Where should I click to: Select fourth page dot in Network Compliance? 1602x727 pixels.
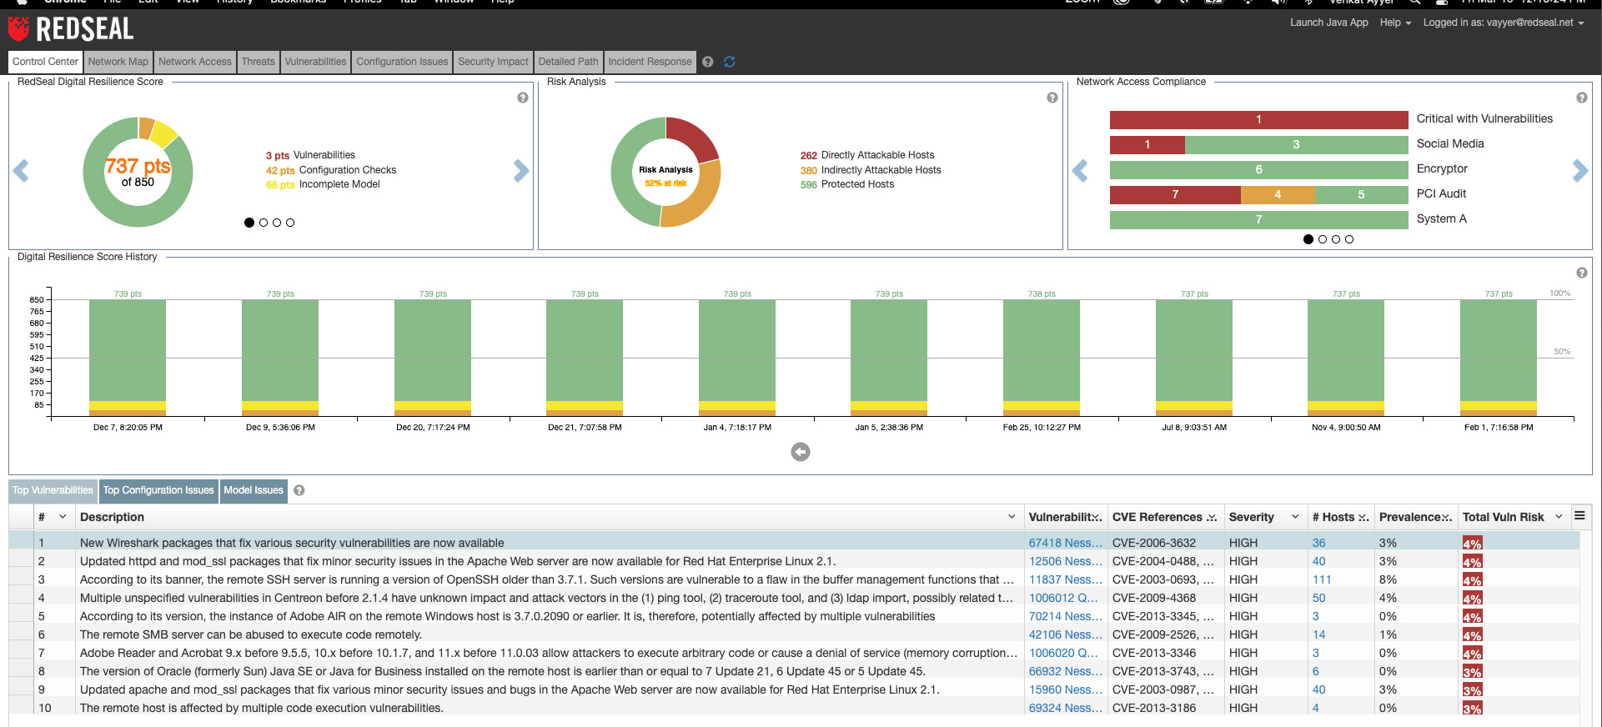tap(1349, 239)
